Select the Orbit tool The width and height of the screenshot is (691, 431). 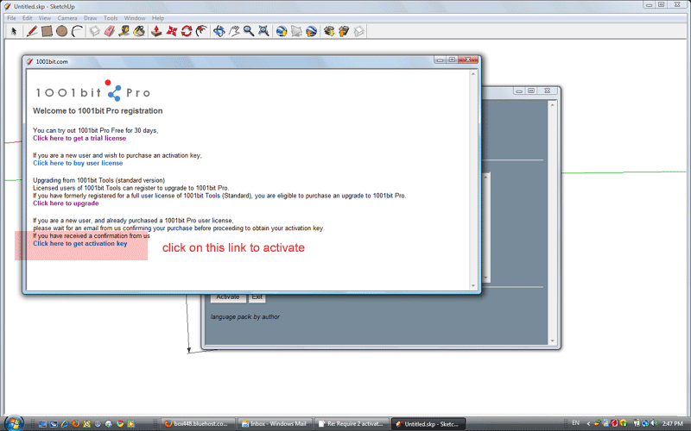click(x=219, y=31)
